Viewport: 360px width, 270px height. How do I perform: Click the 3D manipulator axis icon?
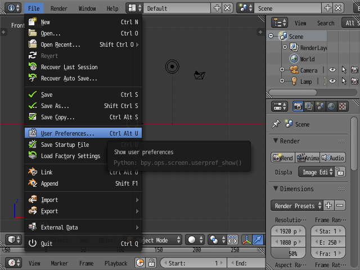click(x=247, y=240)
